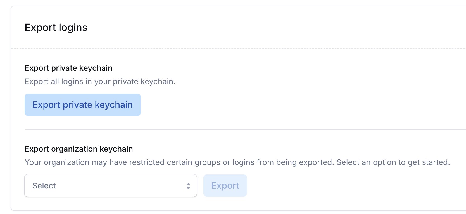The height and width of the screenshot is (214, 466).
Task: Click the Export private keychain button
Action: point(83,105)
